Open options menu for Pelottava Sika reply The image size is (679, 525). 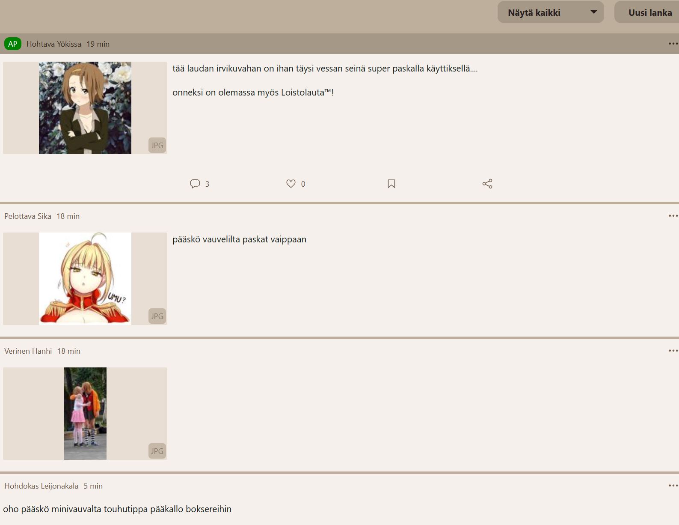click(x=673, y=216)
